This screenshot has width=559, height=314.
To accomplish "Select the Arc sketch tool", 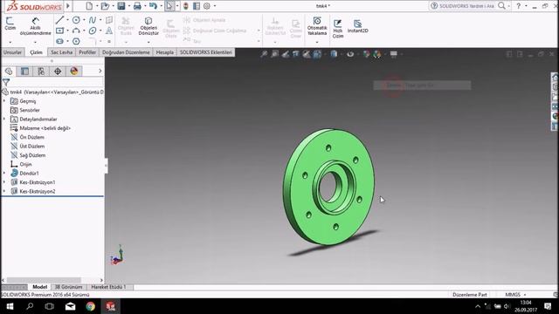I will click(x=76, y=31).
